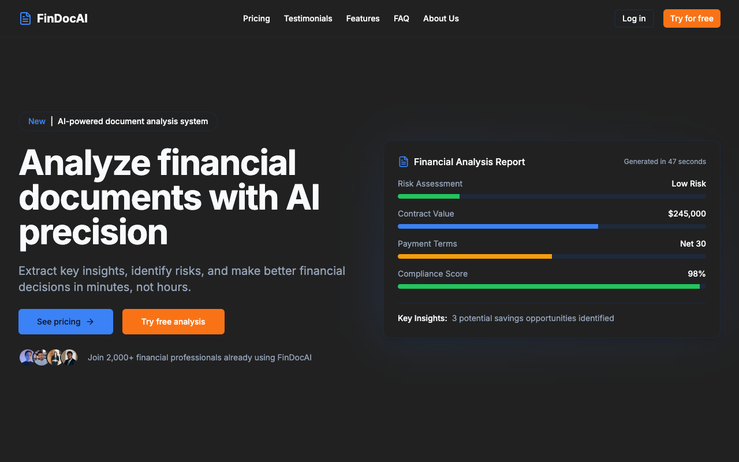The image size is (739, 462).
Task: Click the FinDocAI document logo icon
Action: pos(25,18)
